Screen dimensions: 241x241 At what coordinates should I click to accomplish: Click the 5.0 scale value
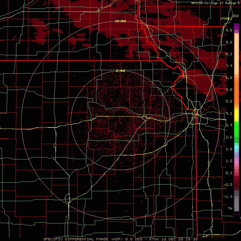229,101
